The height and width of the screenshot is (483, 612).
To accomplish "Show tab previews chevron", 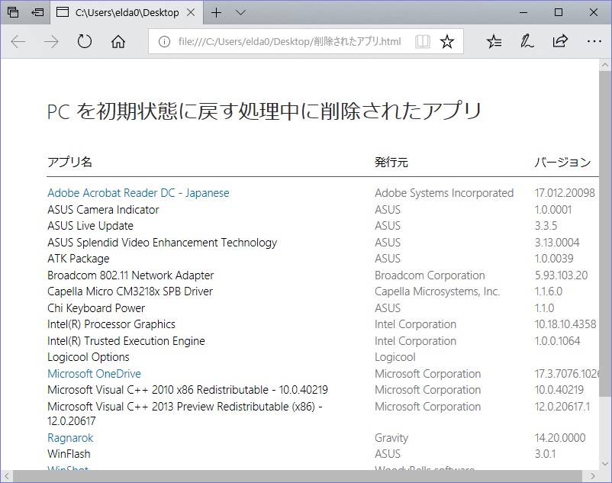I will (x=241, y=12).
